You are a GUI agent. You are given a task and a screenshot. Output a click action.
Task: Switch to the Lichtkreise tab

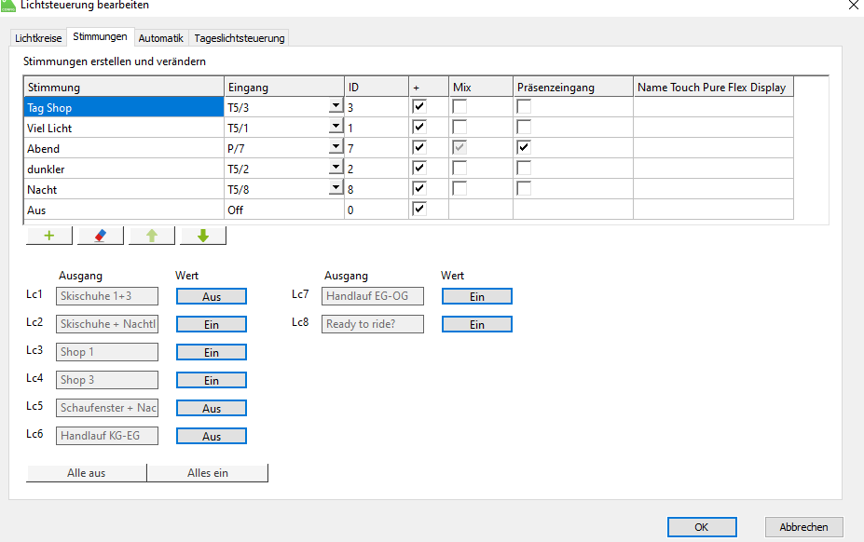pyautogui.click(x=38, y=38)
